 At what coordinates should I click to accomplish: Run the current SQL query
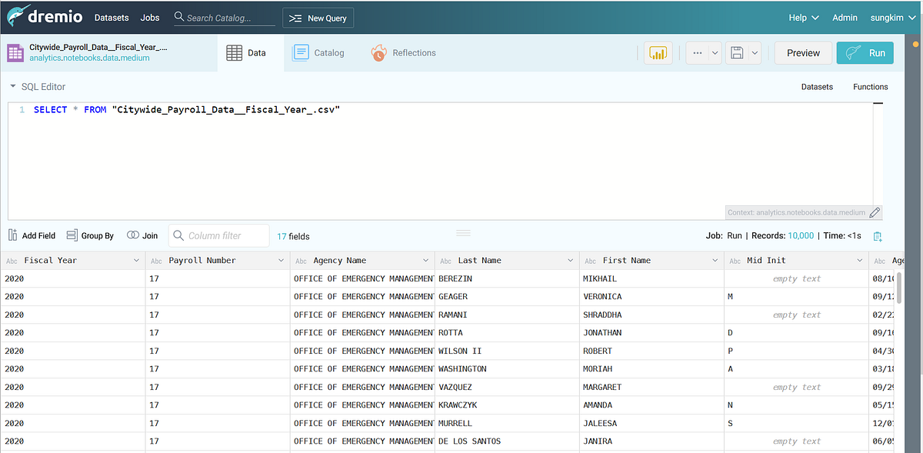click(x=865, y=52)
